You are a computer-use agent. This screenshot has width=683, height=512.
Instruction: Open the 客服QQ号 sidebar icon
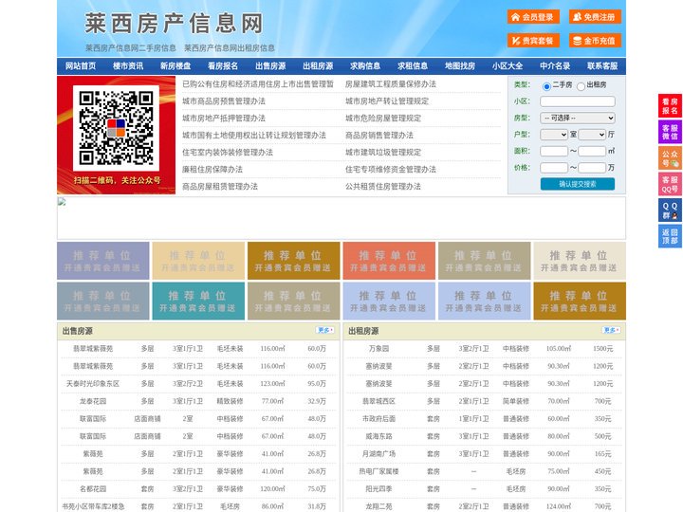point(670,184)
